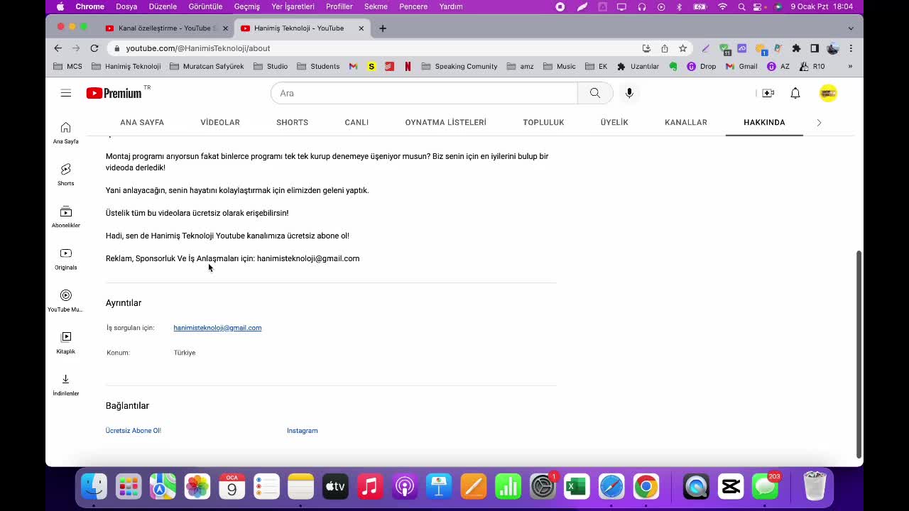Image resolution: width=909 pixels, height=511 pixels.
Task: Switch to the ÜYELİK tab
Action: pos(614,122)
